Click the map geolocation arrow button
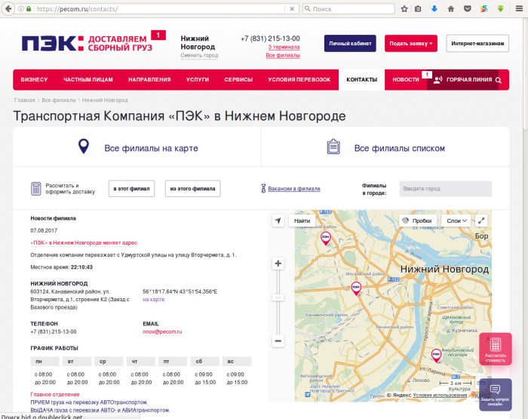The image size is (528, 419). click(278, 220)
